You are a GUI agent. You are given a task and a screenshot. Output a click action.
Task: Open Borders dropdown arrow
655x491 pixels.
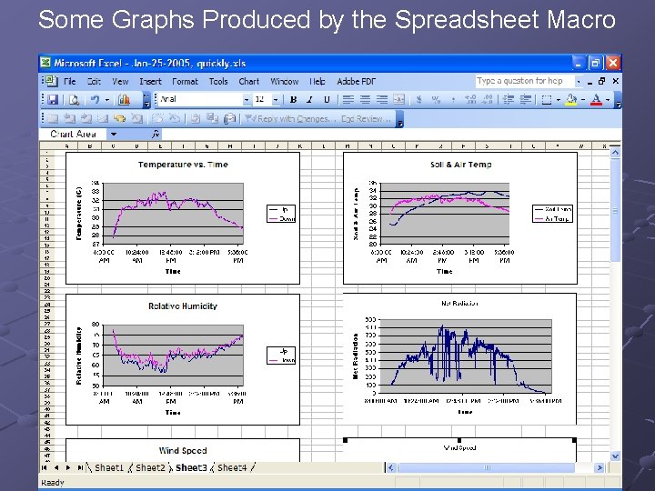558,100
